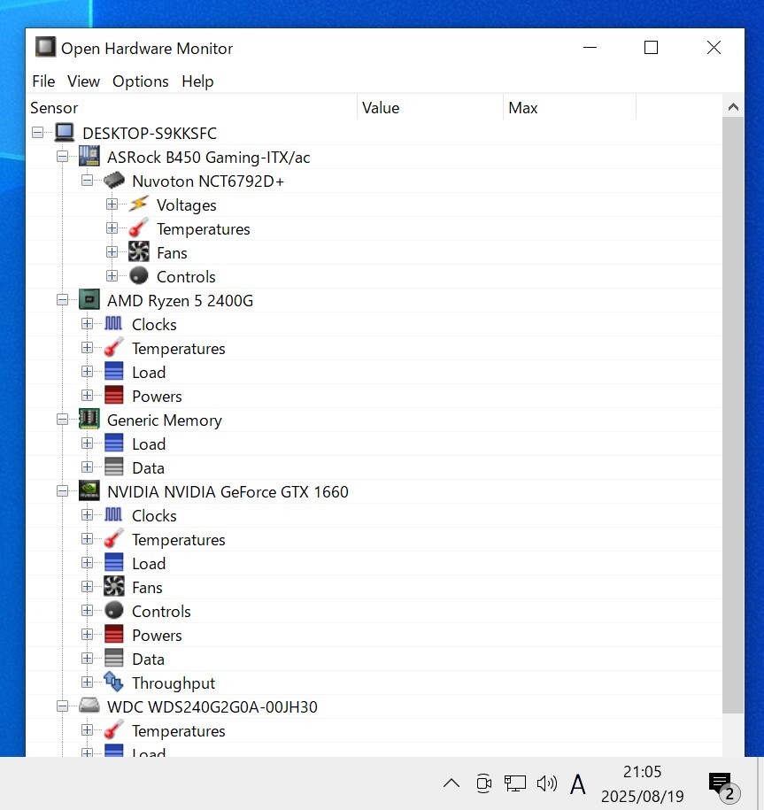Select the Generic Memory label

[x=165, y=420]
